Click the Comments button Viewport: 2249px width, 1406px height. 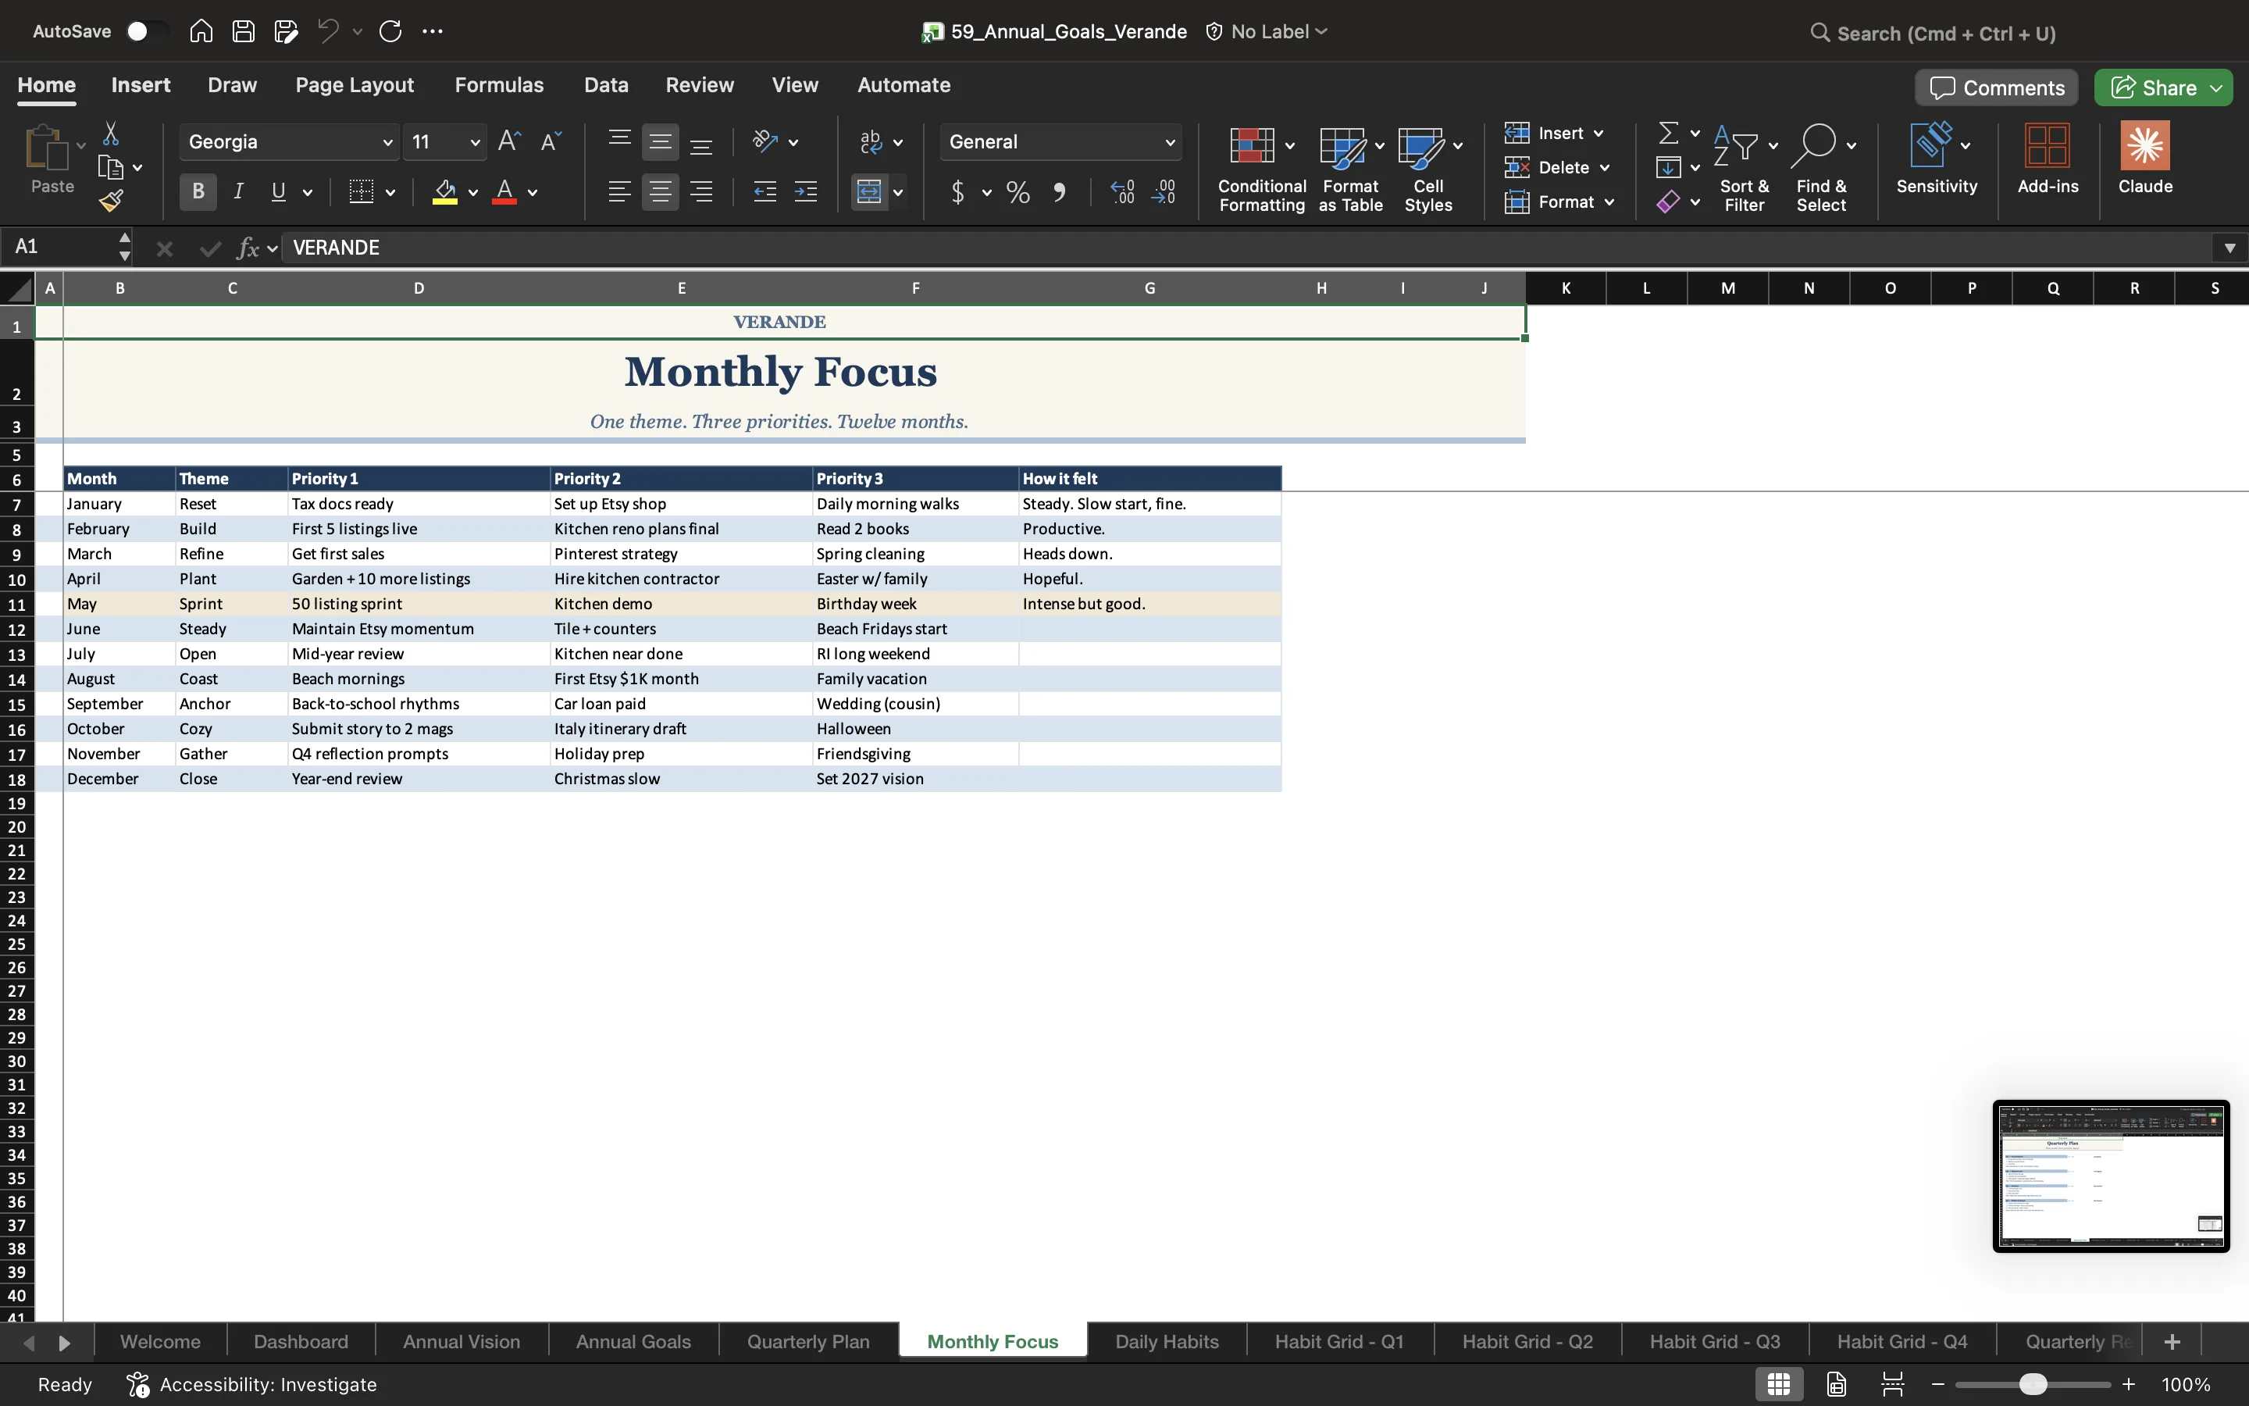(x=1996, y=87)
